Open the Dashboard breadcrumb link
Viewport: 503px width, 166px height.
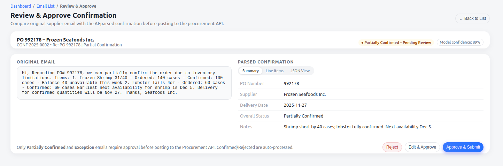pyautogui.click(x=21, y=6)
